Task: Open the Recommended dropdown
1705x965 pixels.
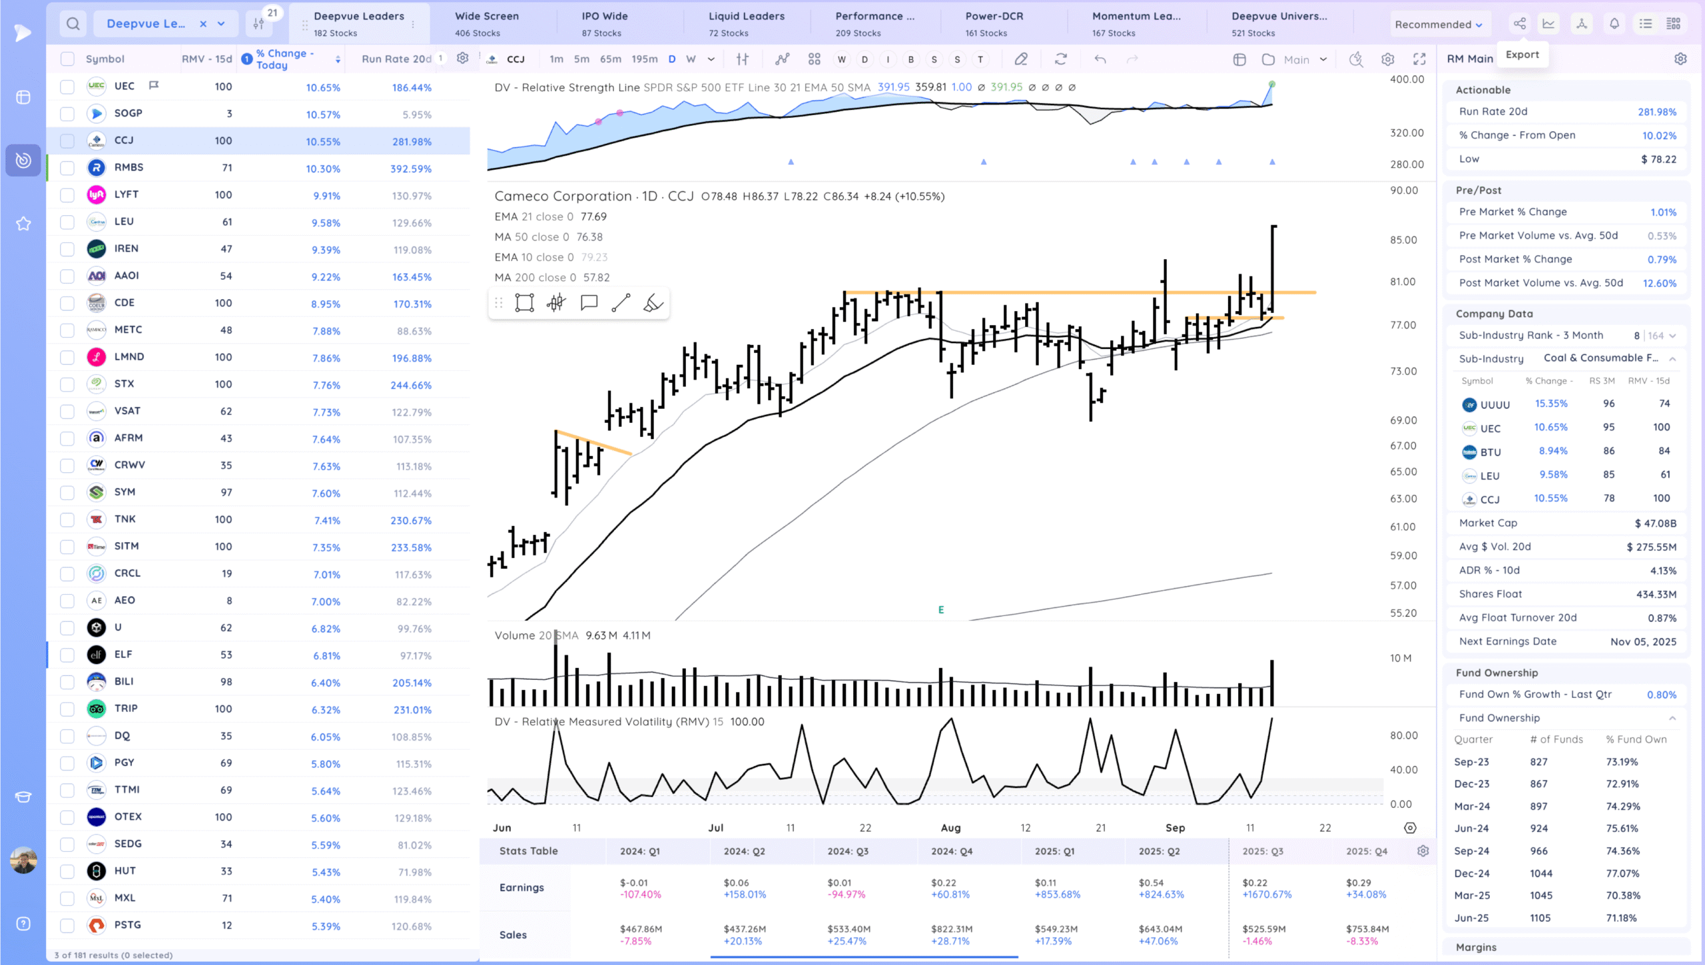Action: coord(1439,25)
